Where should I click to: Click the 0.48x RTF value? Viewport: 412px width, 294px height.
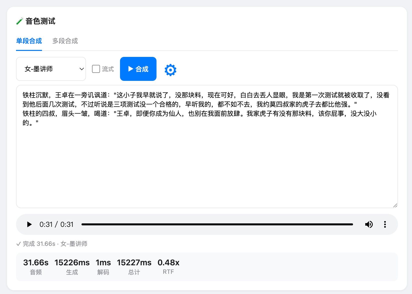click(x=168, y=263)
